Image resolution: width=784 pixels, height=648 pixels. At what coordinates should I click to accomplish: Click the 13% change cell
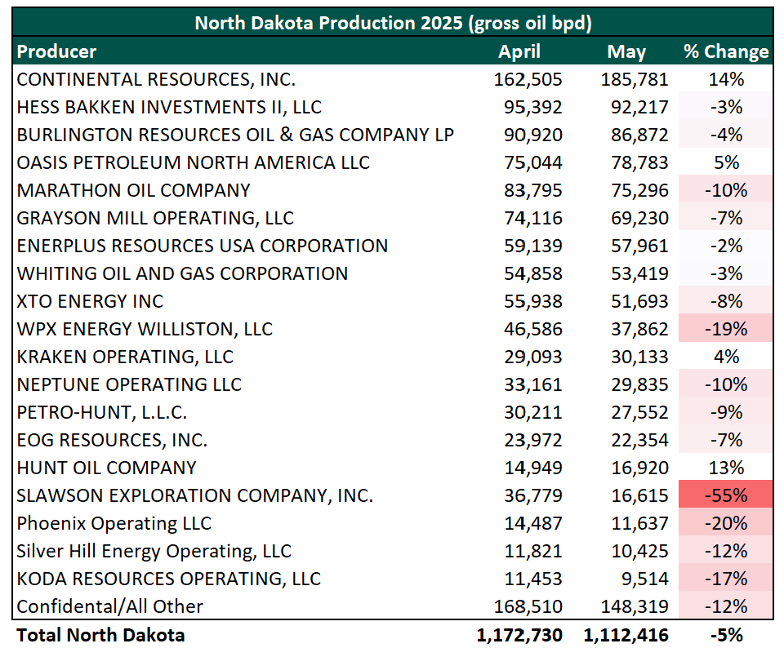pos(726,468)
